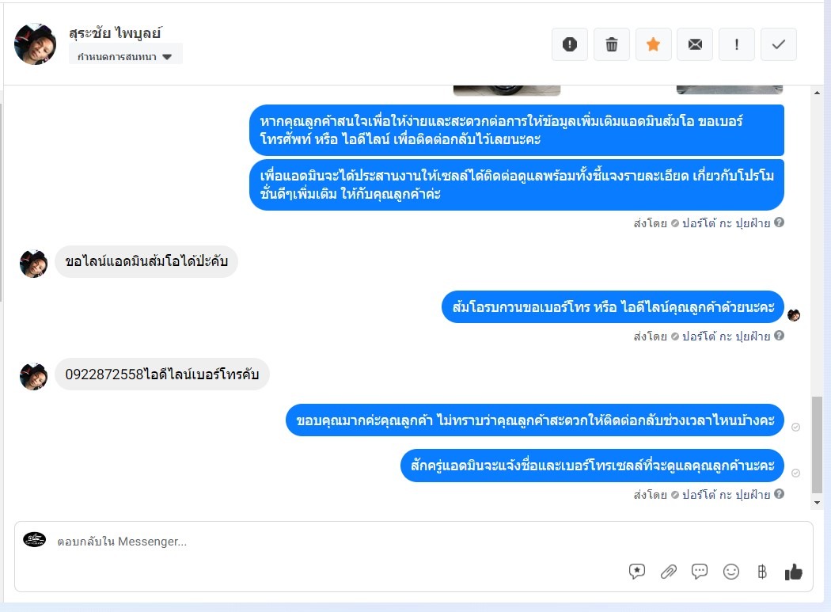Open the comment bubble quick replies icon
831x612 pixels.
pos(700,571)
